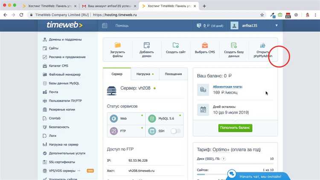Click the Логи sidebar icon
Screen dimensions: 320x180
tap(45, 136)
